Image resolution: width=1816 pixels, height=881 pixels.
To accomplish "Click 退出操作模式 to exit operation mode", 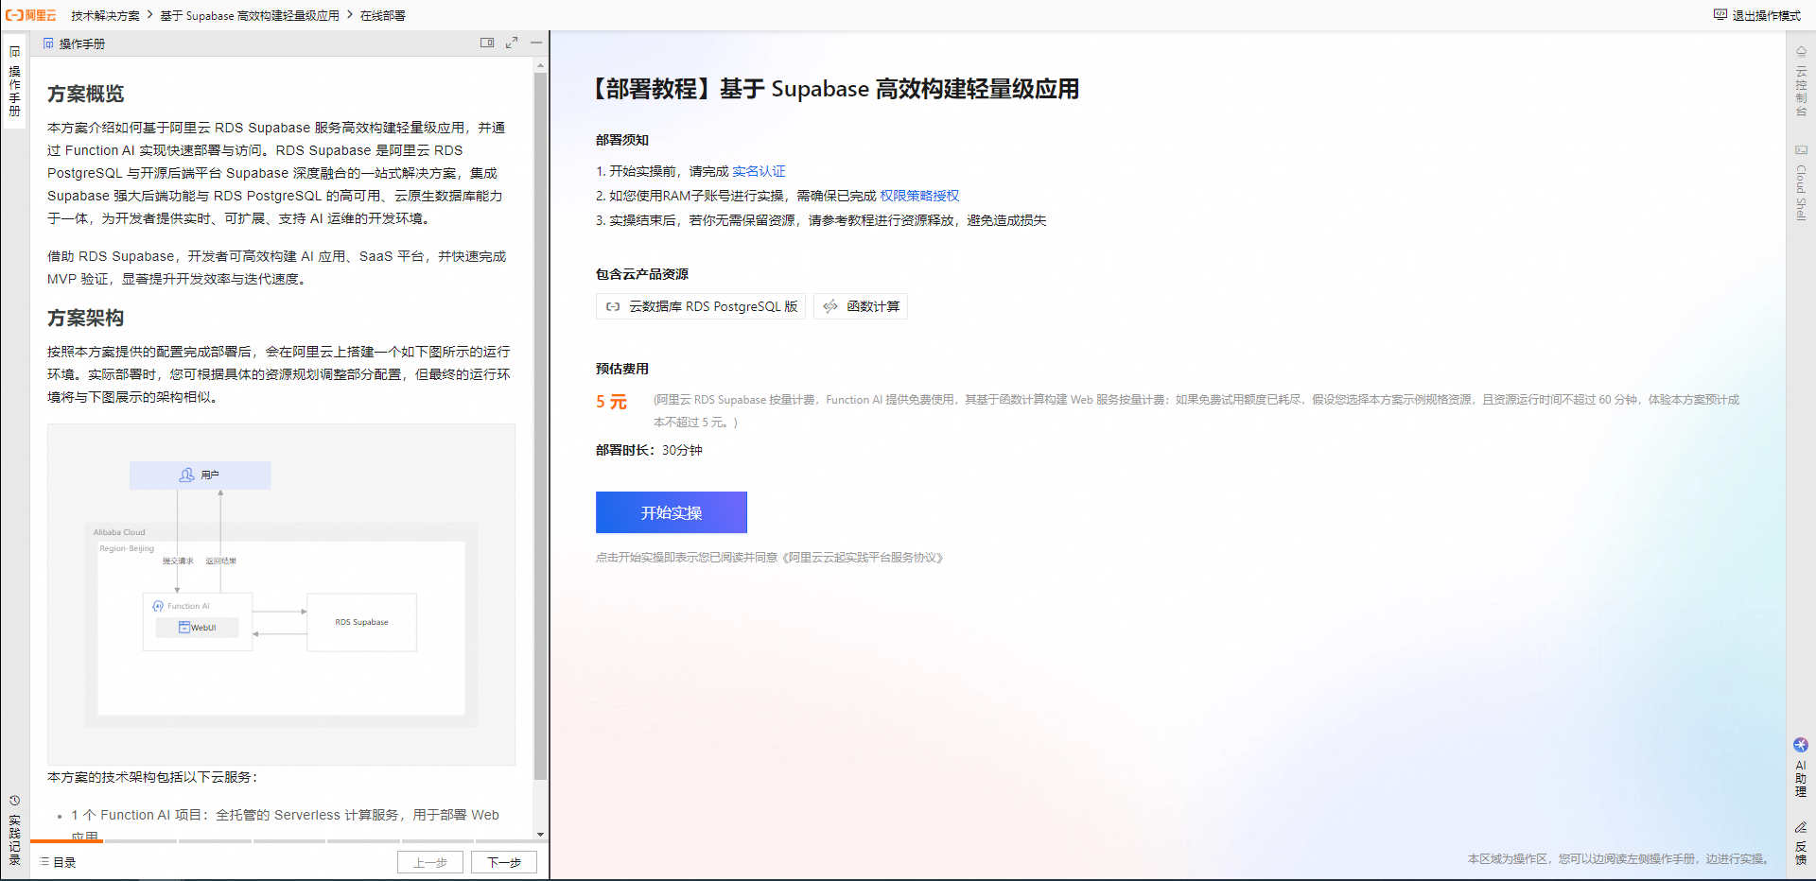I will point(1757,15).
